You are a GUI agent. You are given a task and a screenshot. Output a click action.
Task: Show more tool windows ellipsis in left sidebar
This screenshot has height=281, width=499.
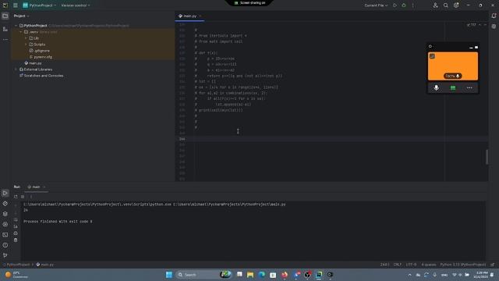click(x=5, y=40)
